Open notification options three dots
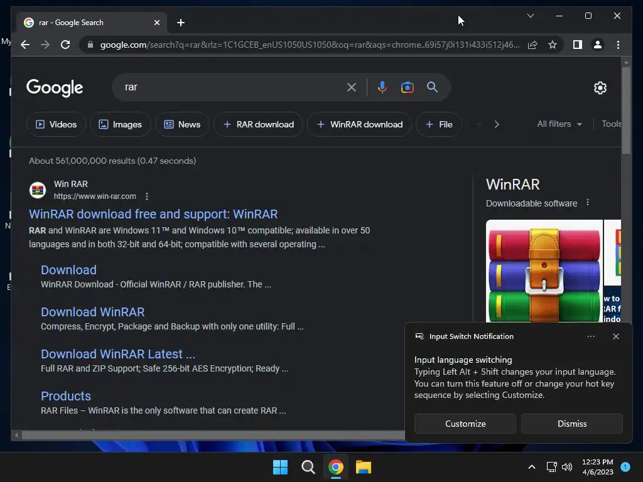This screenshot has width=643, height=482. pos(590,336)
